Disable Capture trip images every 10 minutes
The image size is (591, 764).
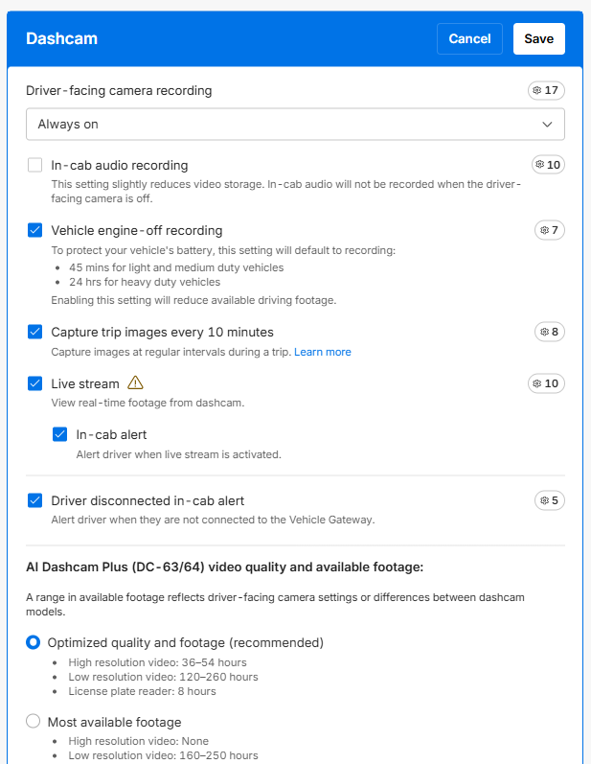pyautogui.click(x=35, y=332)
